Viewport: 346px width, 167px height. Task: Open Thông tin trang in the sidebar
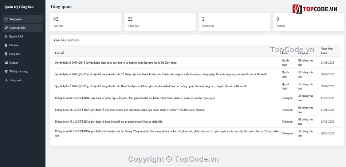tap(23, 71)
